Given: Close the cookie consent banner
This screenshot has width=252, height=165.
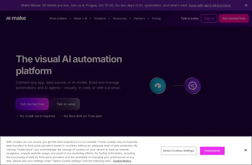Looking at the screenshot, I should (x=246, y=150).
